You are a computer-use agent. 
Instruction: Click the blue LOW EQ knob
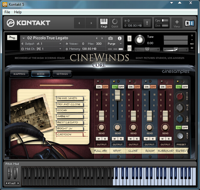pos(180,118)
